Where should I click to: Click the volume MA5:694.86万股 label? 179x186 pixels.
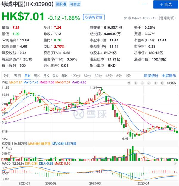(39, 144)
